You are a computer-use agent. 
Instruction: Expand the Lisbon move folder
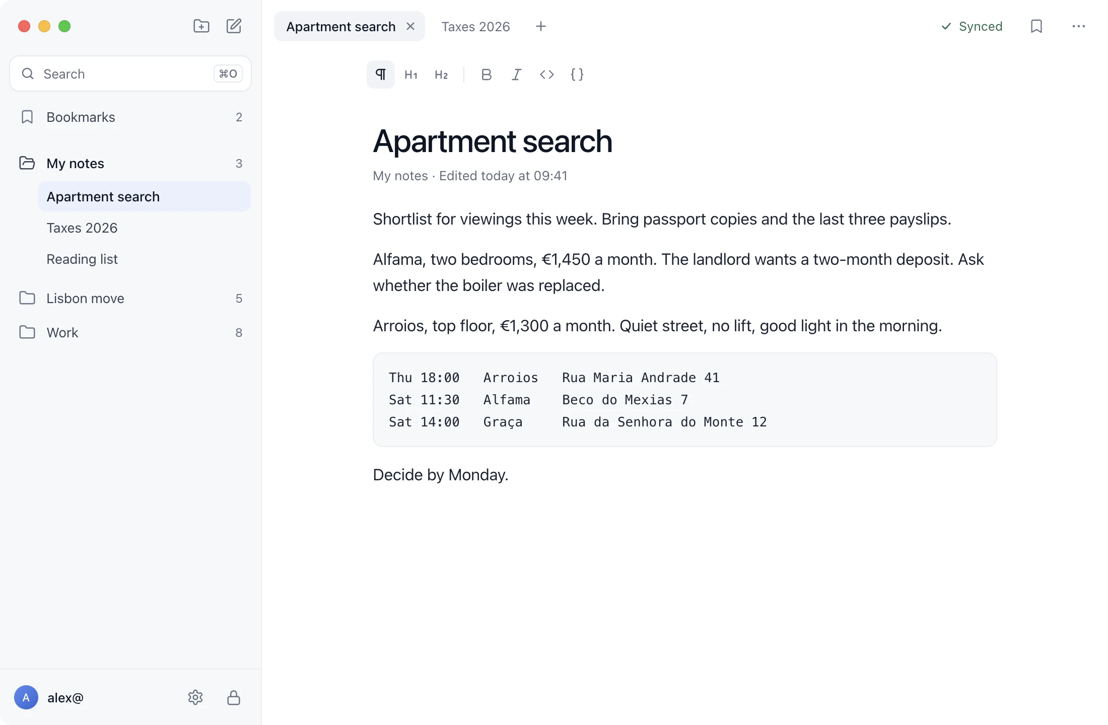130,298
